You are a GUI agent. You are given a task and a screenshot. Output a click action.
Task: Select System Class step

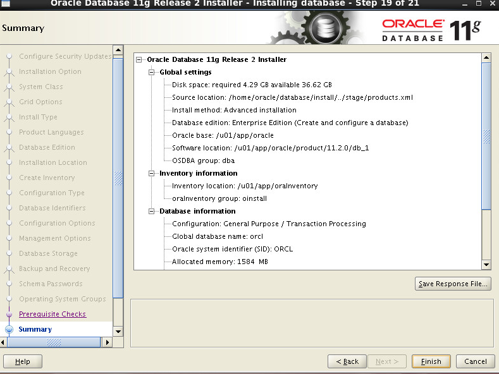click(x=40, y=87)
